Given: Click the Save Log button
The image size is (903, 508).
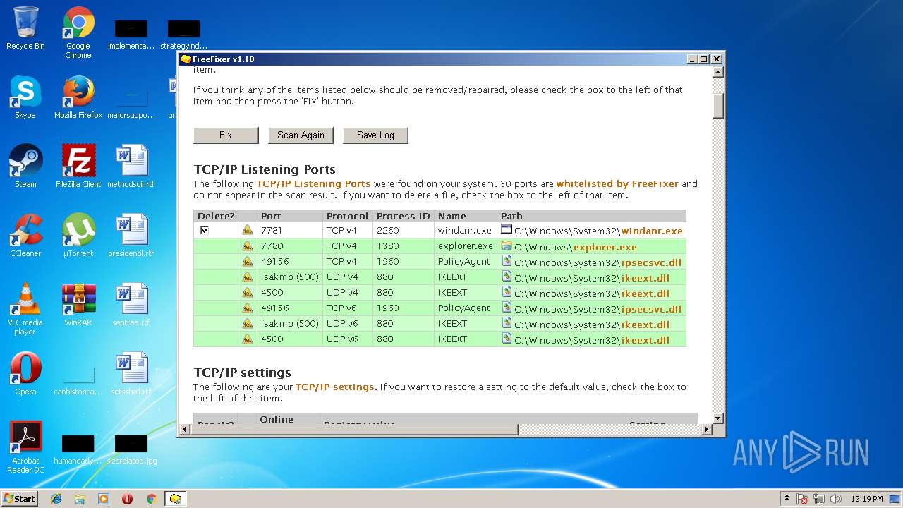Looking at the screenshot, I should [x=375, y=135].
